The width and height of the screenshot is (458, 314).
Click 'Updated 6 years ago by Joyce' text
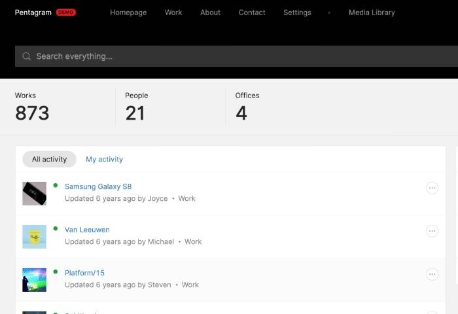[116, 199]
